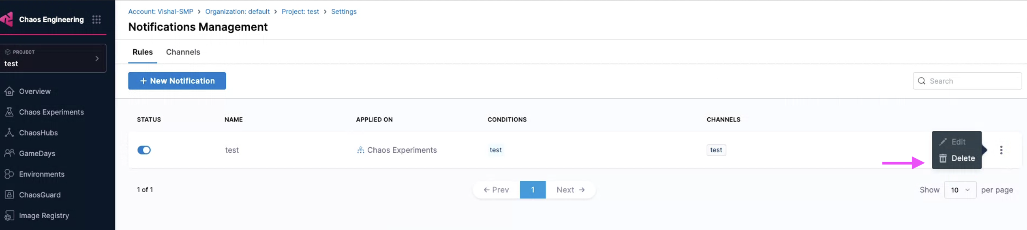Open Overview from the sidebar
The height and width of the screenshot is (230, 1027).
coord(35,92)
